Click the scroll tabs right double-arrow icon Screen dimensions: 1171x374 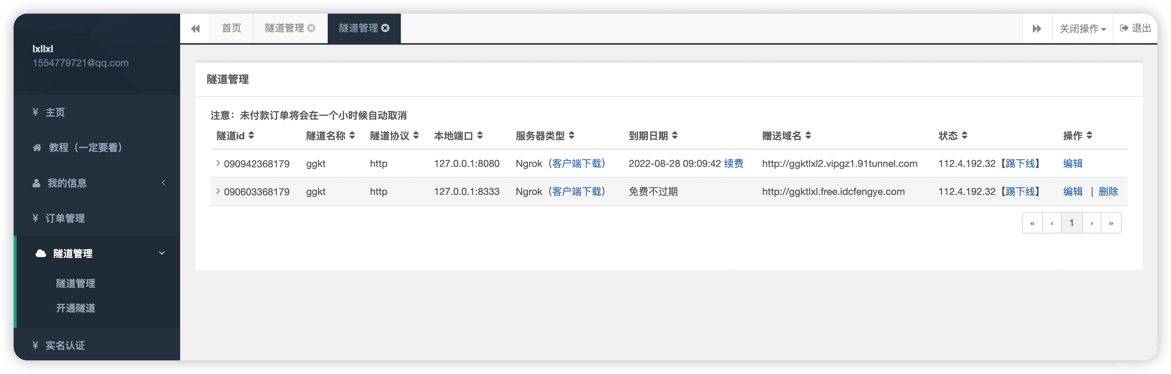click(x=1036, y=29)
